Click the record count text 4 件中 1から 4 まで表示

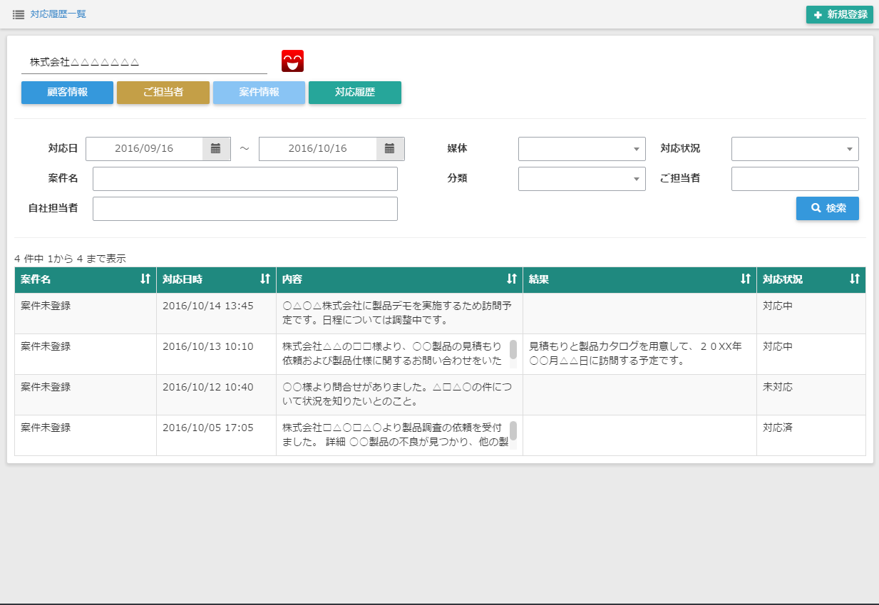[70, 259]
